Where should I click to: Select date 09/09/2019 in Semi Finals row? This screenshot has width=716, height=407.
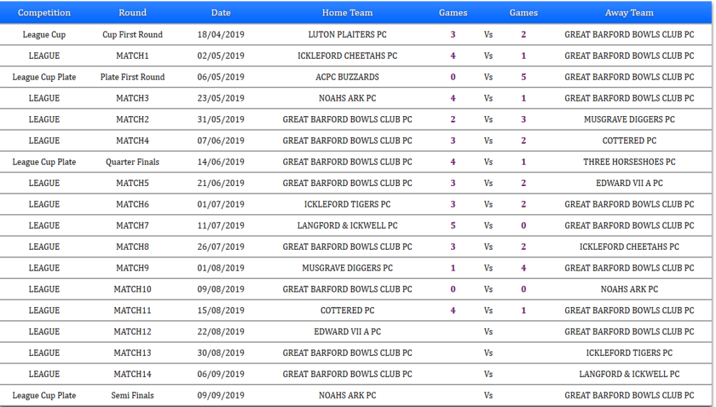220,396
